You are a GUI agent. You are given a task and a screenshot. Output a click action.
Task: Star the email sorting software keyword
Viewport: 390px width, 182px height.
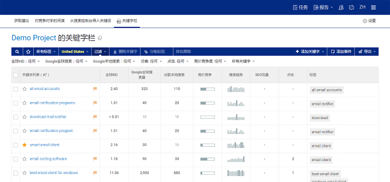click(24, 159)
